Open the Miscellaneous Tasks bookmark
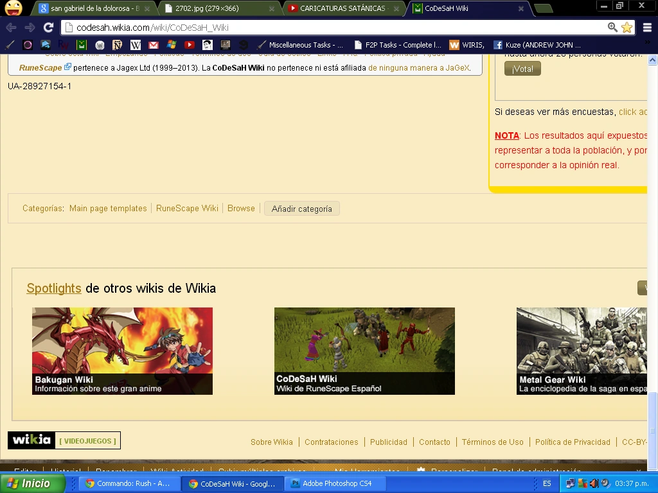 [x=301, y=45]
